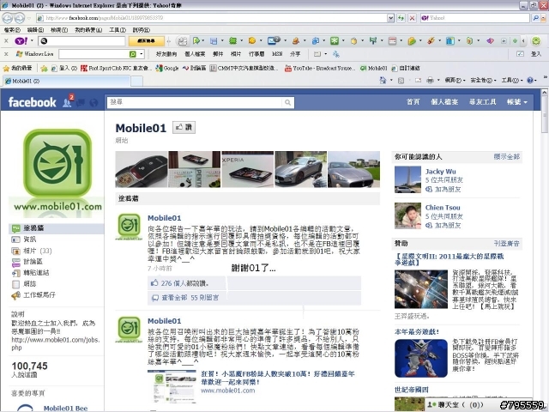Image resolution: width=549 pixels, height=412 pixels.
Task: Open the XPERIA phone photo thumbnail
Action: point(248,169)
